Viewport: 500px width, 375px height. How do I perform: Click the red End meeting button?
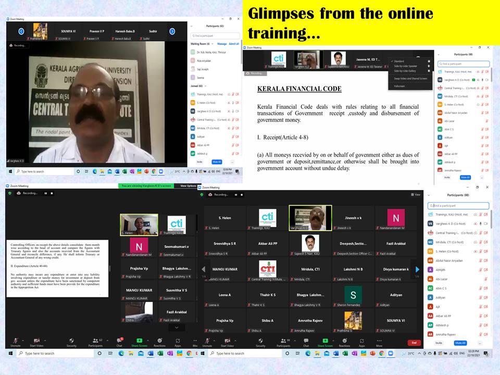pyautogui.click(x=414, y=343)
